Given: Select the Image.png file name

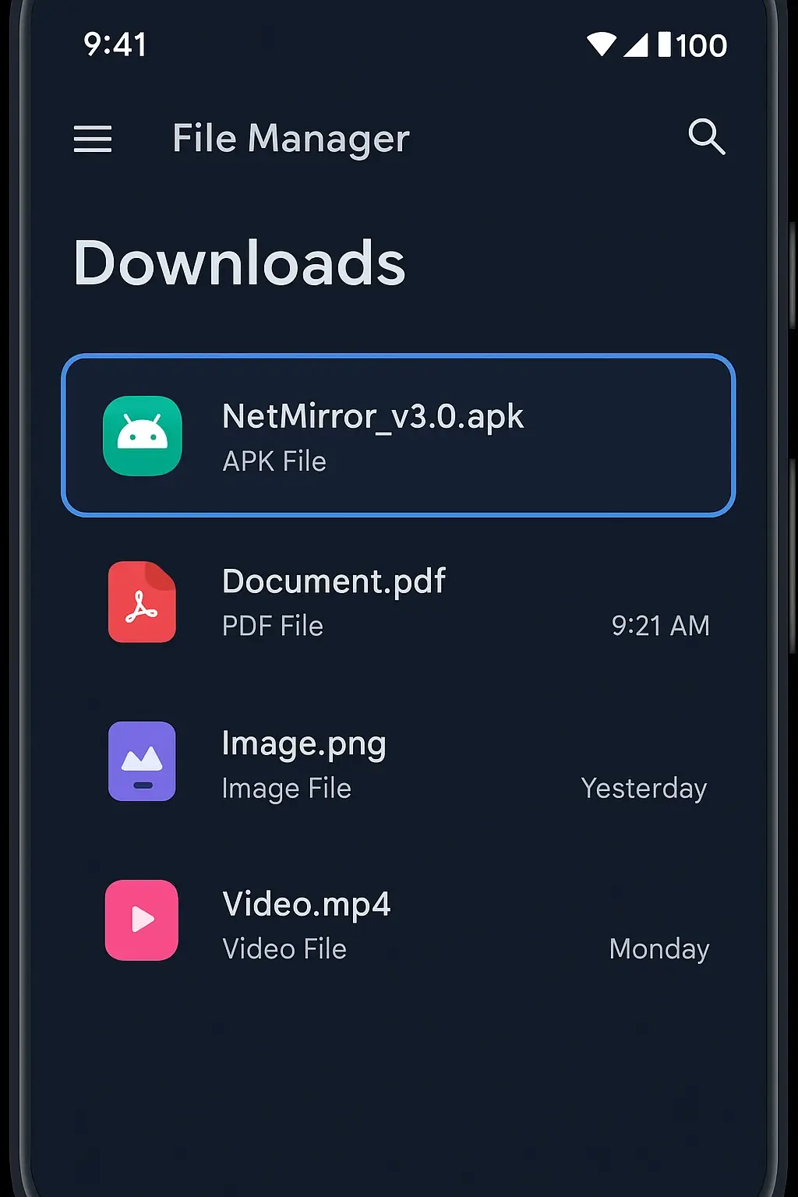Looking at the screenshot, I should click(x=304, y=745).
